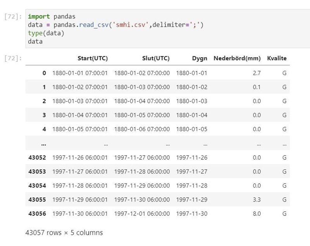
Task: Click the Start(UTC) column header
Action: (x=92, y=58)
